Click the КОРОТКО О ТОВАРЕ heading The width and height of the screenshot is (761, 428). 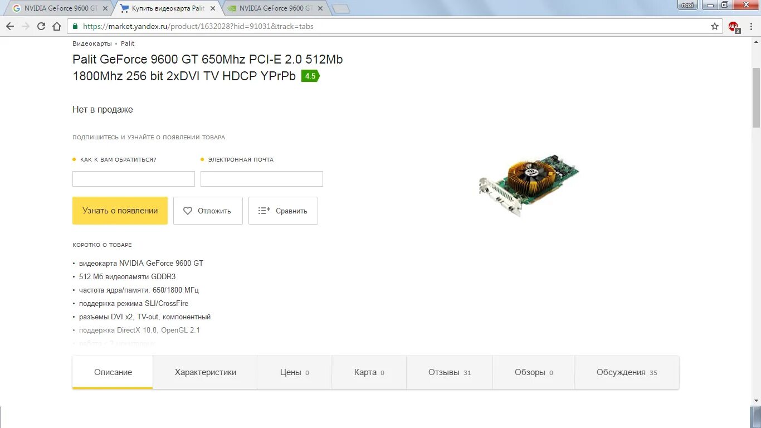click(102, 245)
